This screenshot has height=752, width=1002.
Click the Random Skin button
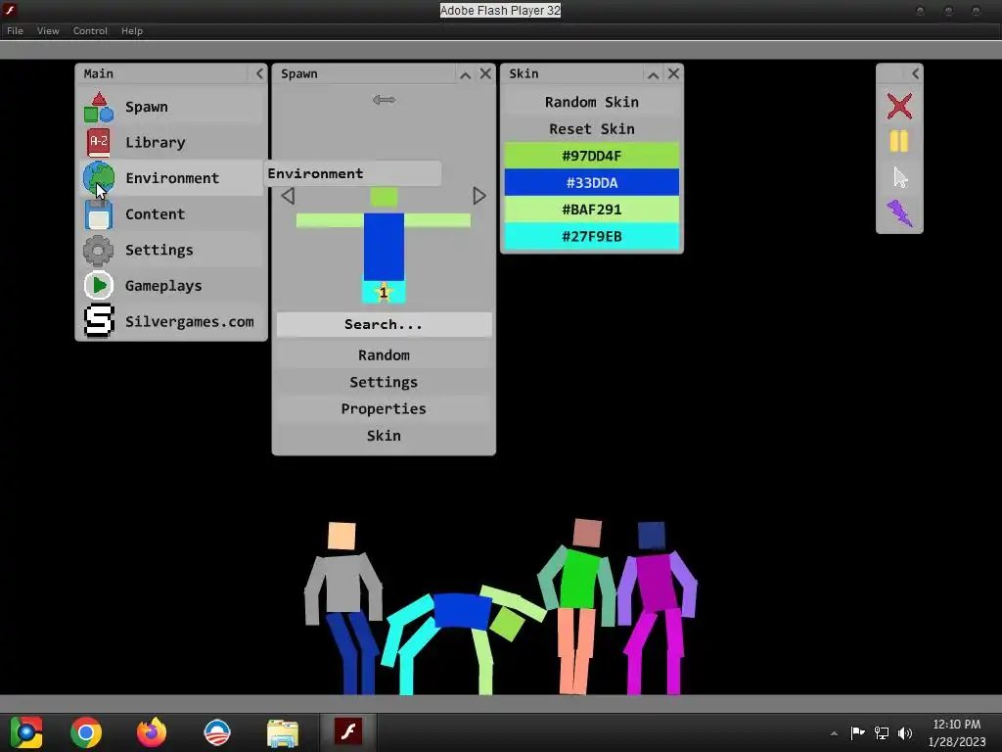click(592, 102)
